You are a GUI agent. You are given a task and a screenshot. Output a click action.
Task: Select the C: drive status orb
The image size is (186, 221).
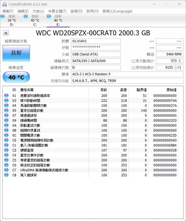point(26,16)
